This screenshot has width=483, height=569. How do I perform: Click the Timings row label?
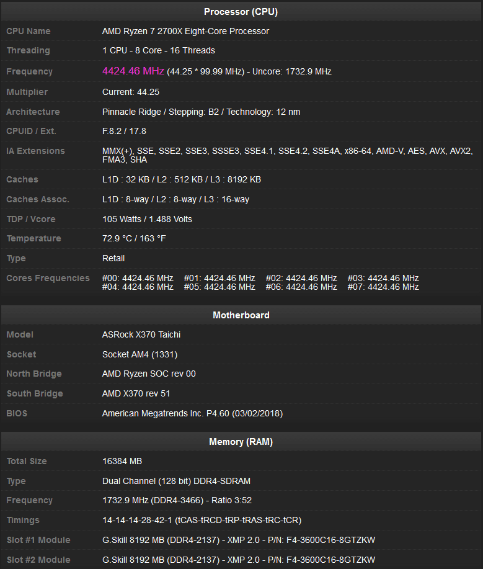pyautogui.click(x=23, y=520)
